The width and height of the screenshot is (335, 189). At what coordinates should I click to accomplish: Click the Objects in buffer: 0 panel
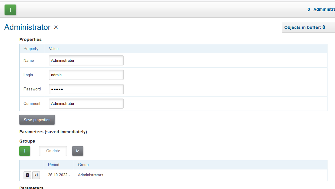308,27
